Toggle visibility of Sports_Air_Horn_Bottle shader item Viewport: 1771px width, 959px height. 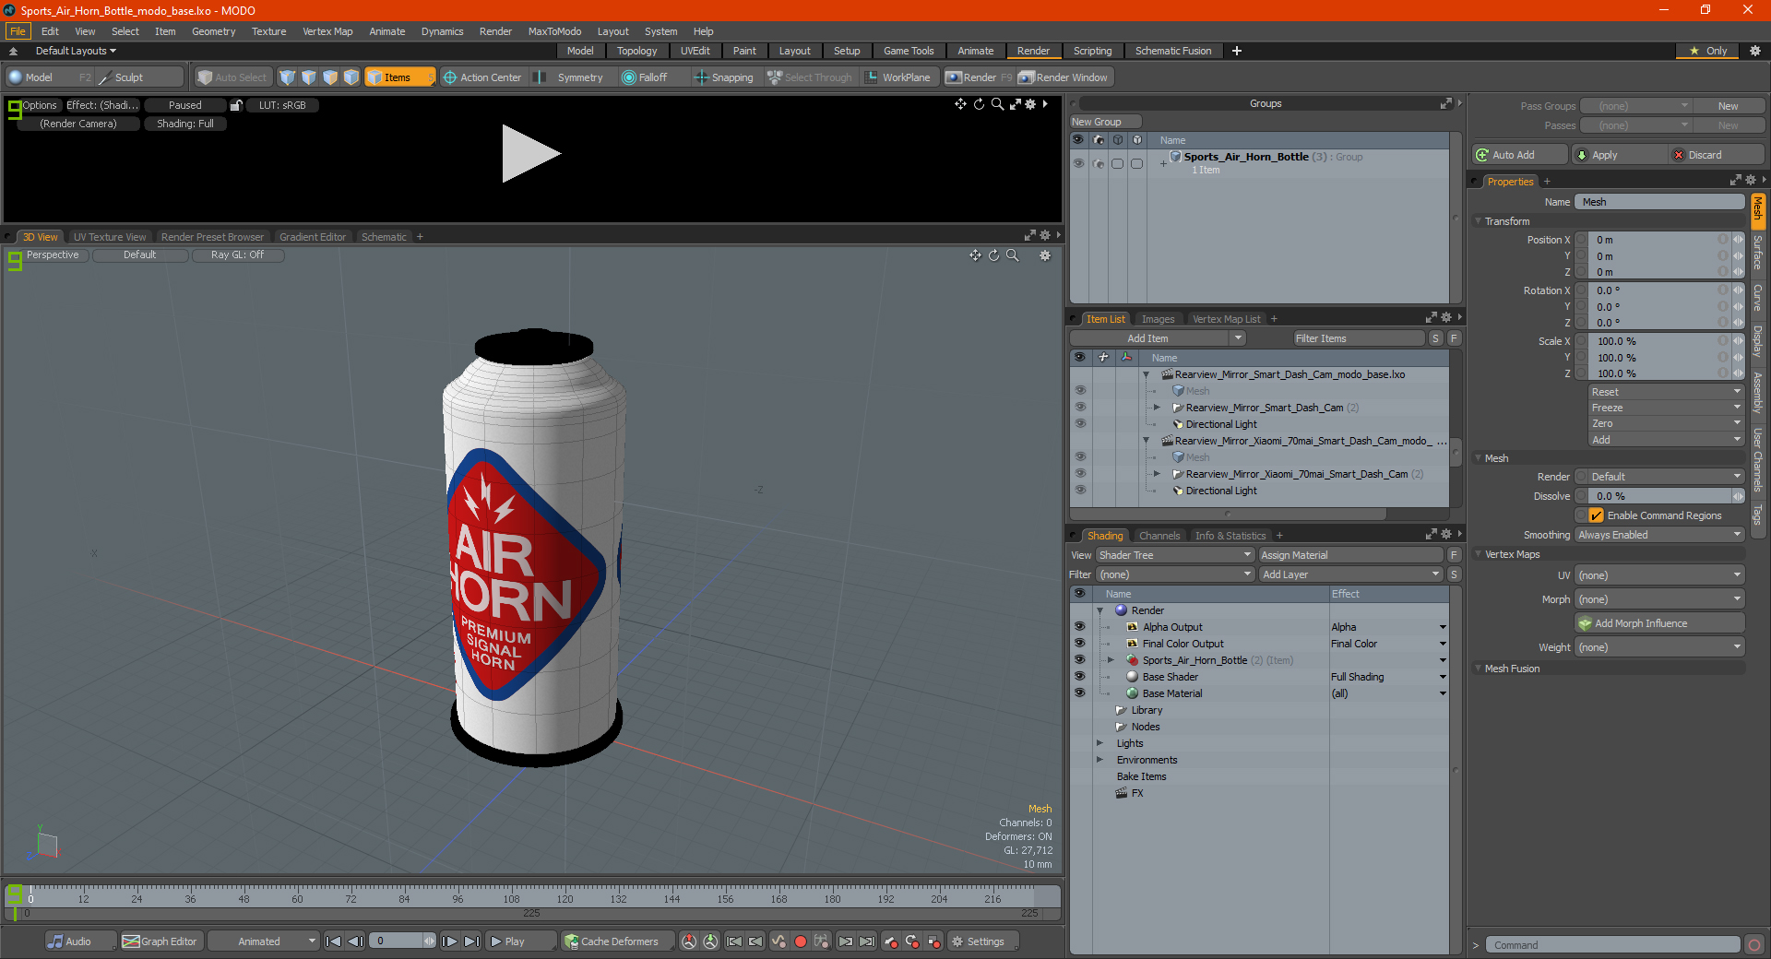point(1079,660)
